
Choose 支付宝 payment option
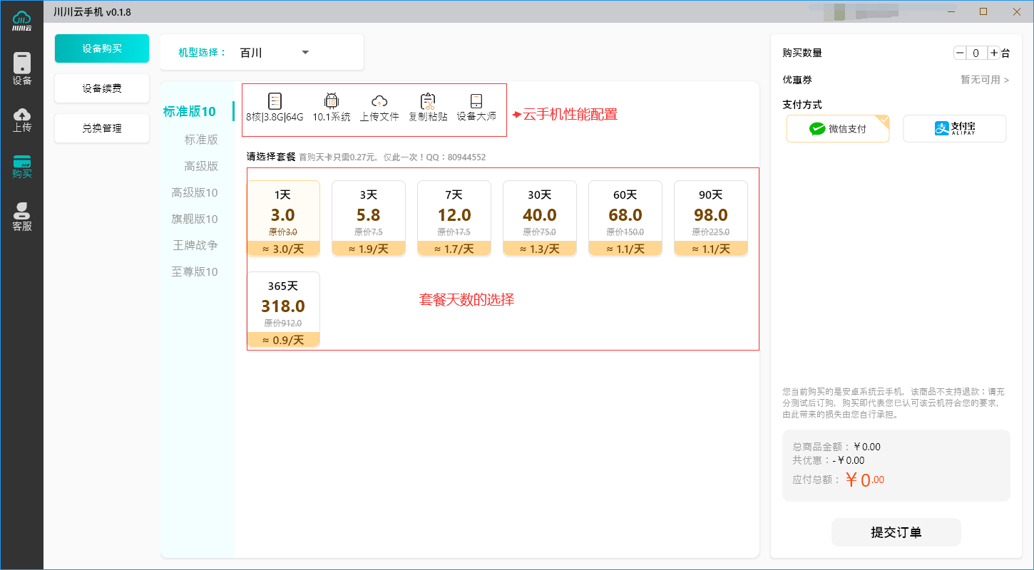pyautogui.click(x=954, y=128)
